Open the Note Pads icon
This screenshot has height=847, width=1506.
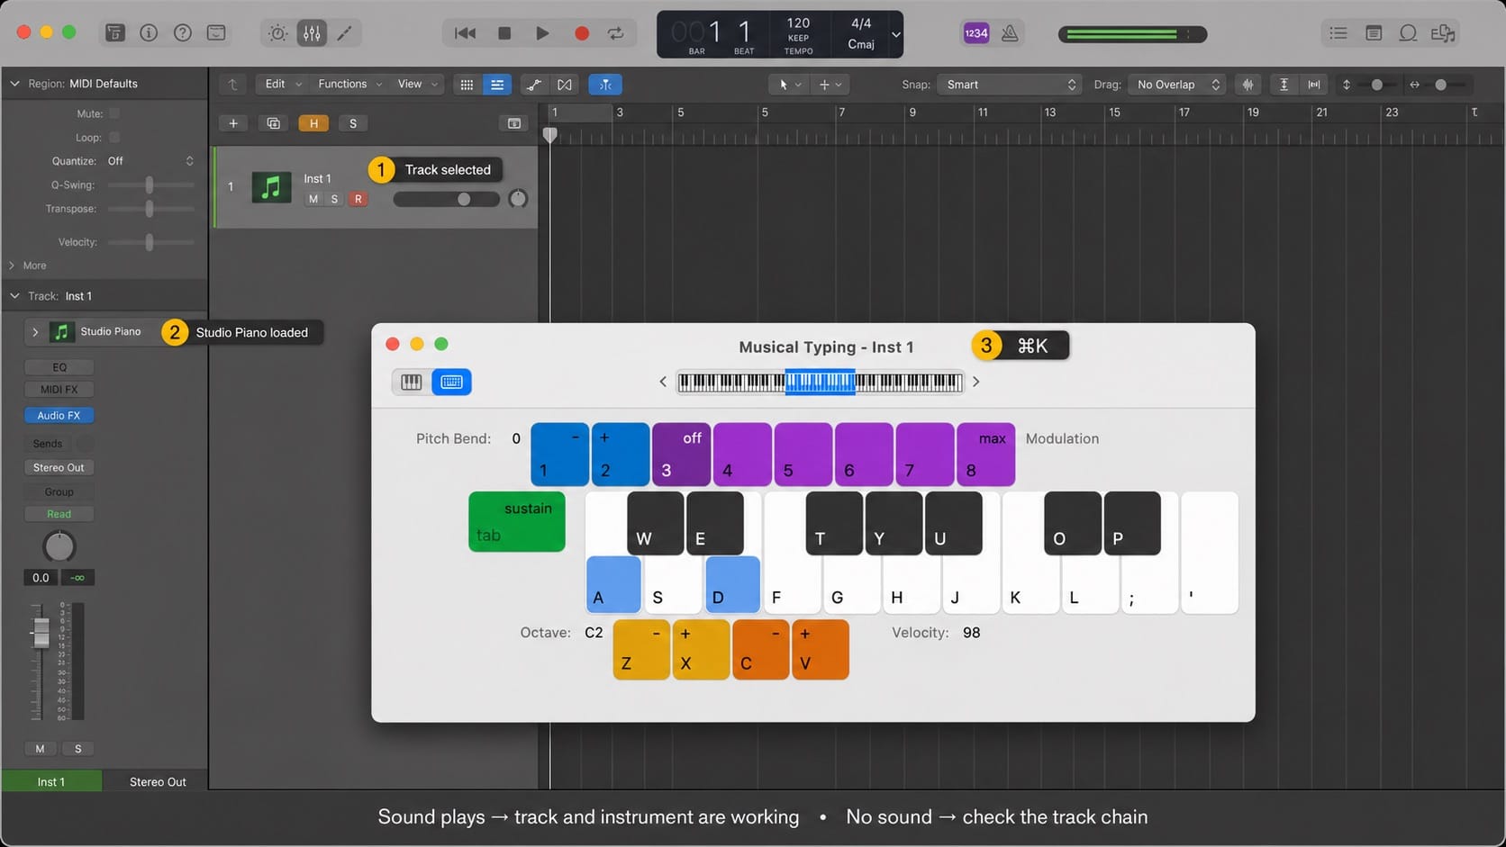coord(1374,33)
